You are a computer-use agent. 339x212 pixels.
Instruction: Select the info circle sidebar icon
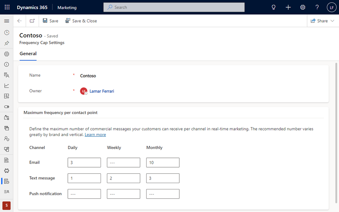pos(7,65)
